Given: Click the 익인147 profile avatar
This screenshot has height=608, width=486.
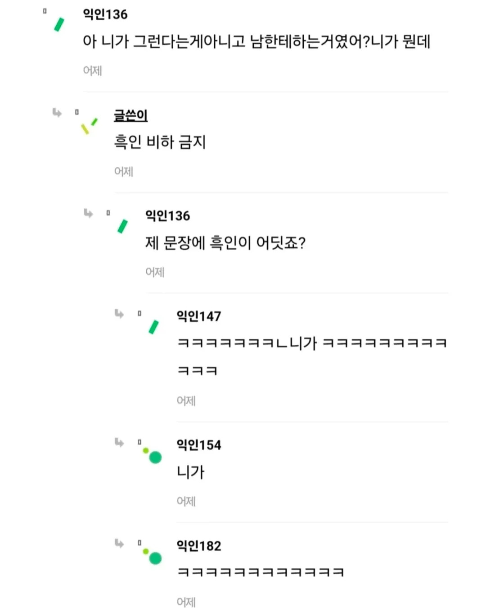Looking at the screenshot, I should click(x=153, y=327).
